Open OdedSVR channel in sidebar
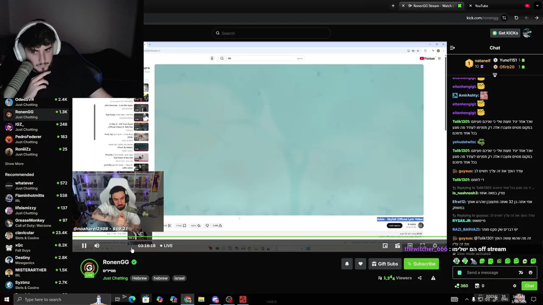Screen dimensions: 543x305 (36, 102)
